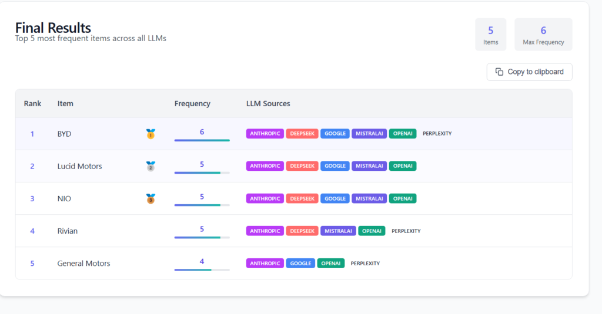The height and width of the screenshot is (314, 602).
Task: Click the Top 5 most frequent items subtitle
Action: (91, 38)
